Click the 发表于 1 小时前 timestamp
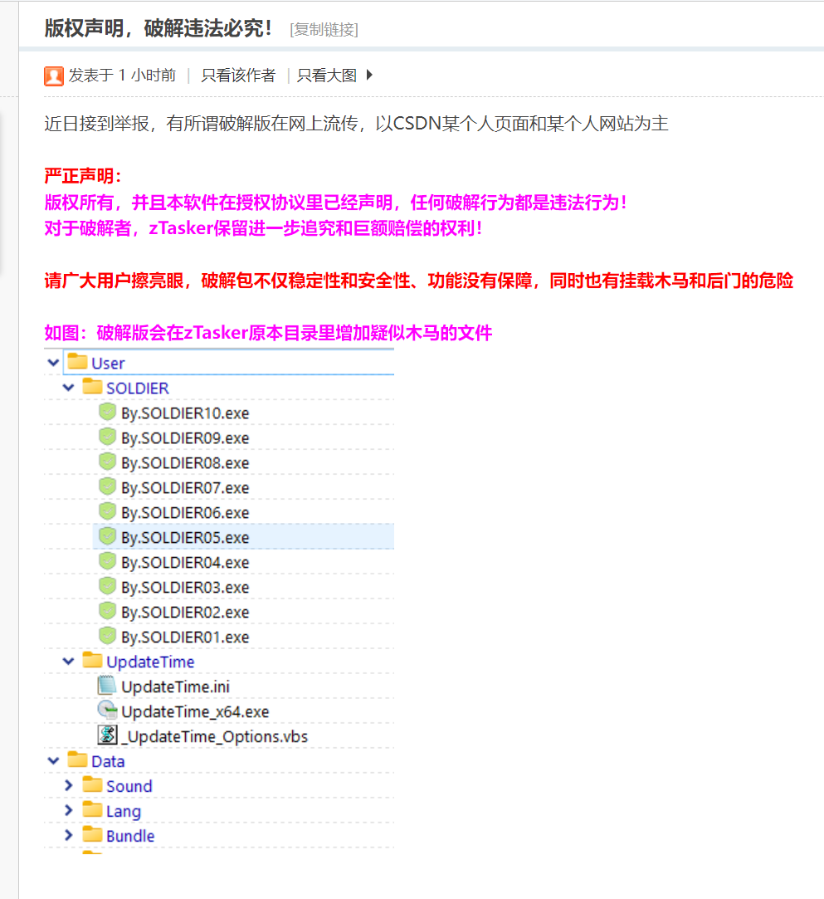 click(122, 76)
